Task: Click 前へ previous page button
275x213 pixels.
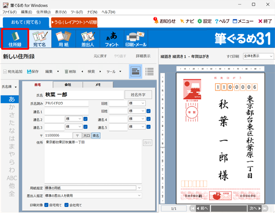Action: pyautogui.click(x=203, y=208)
